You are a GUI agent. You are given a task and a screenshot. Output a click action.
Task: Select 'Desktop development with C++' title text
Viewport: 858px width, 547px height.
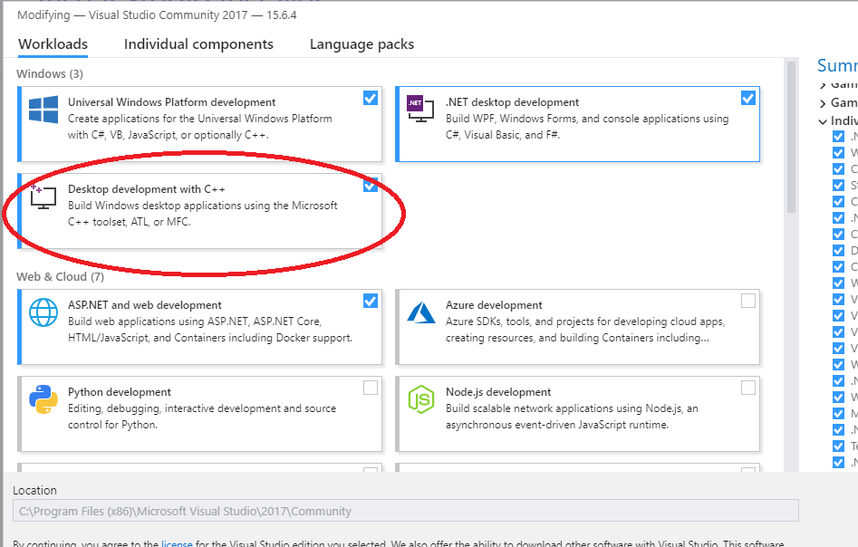click(147, 189)
